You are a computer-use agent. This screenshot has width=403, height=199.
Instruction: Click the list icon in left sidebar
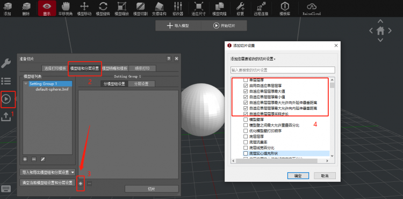6,81
